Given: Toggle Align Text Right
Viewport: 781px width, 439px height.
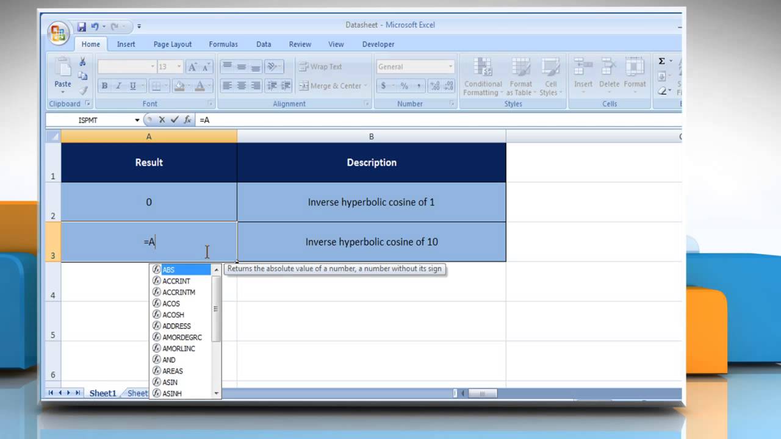Looking at the screenshot, I should [255, 86].
